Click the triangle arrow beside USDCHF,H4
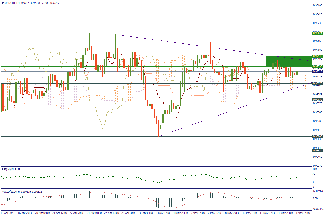324x216 pixels. 2,3
